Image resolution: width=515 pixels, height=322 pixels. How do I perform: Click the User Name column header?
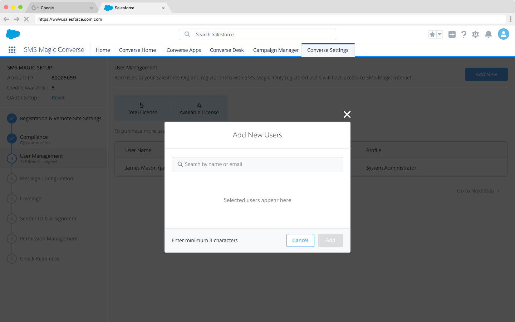pyautogui.click(x=138, y=150)
